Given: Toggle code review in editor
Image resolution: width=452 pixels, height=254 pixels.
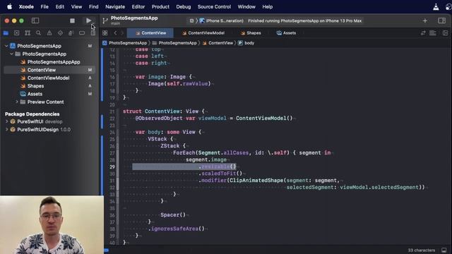Looking at the screenshot, I should pyautogui.click(x=423, y=33).
